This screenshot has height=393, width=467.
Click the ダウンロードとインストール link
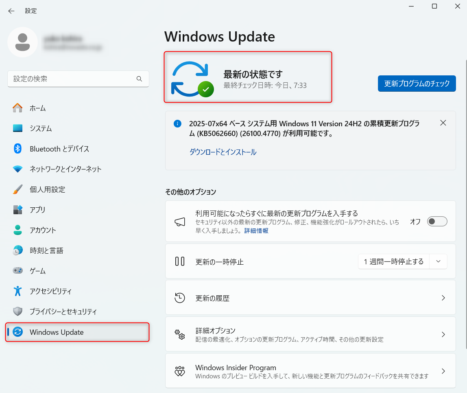pyautogui.click(x=223, y=152)
